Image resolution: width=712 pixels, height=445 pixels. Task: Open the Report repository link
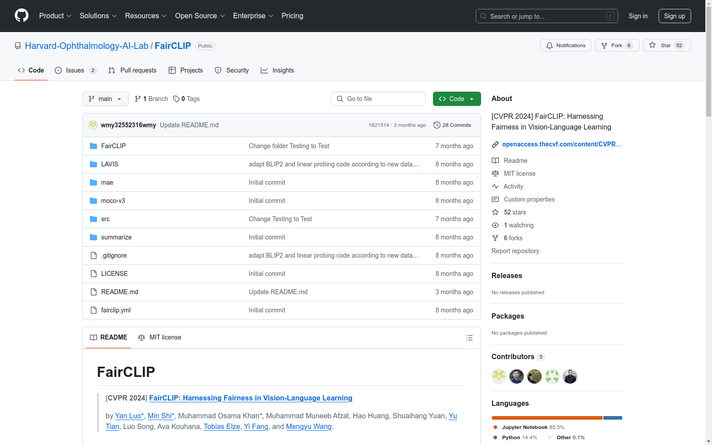click(515, 251)
